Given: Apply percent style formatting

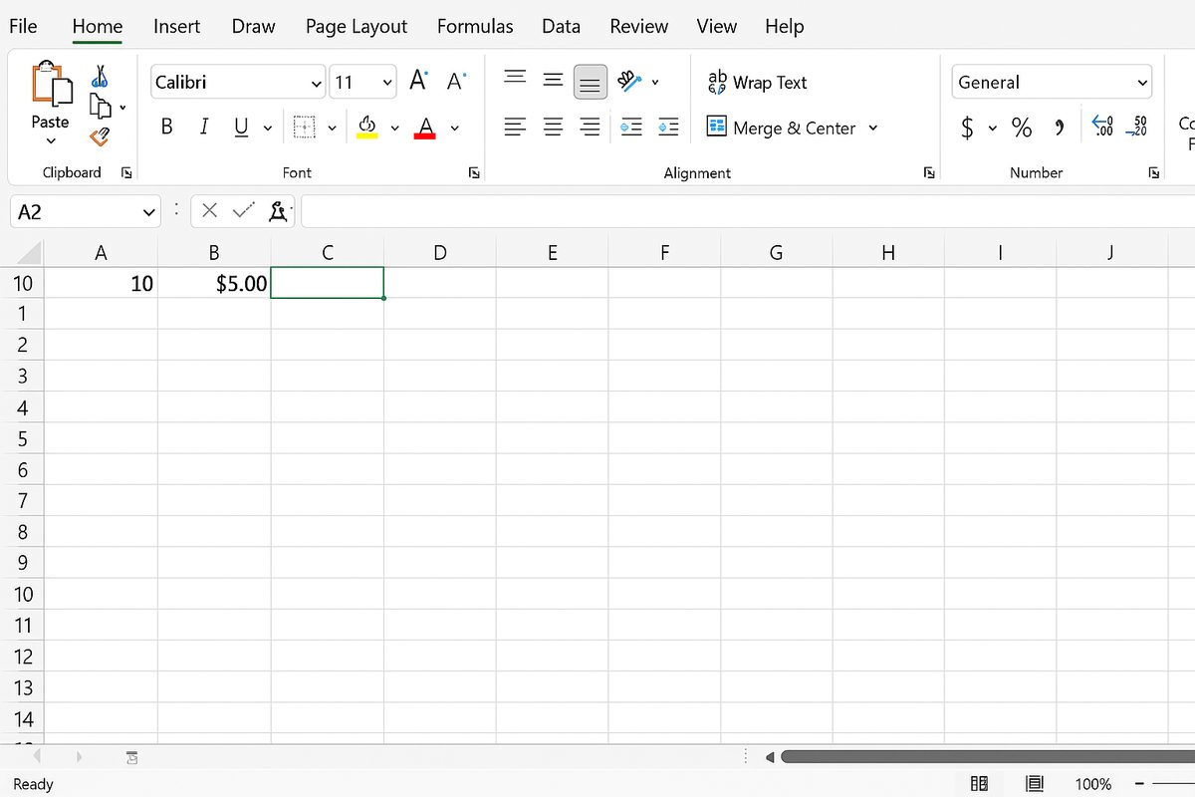Looking at the screenshot, I should [1022, 127].
